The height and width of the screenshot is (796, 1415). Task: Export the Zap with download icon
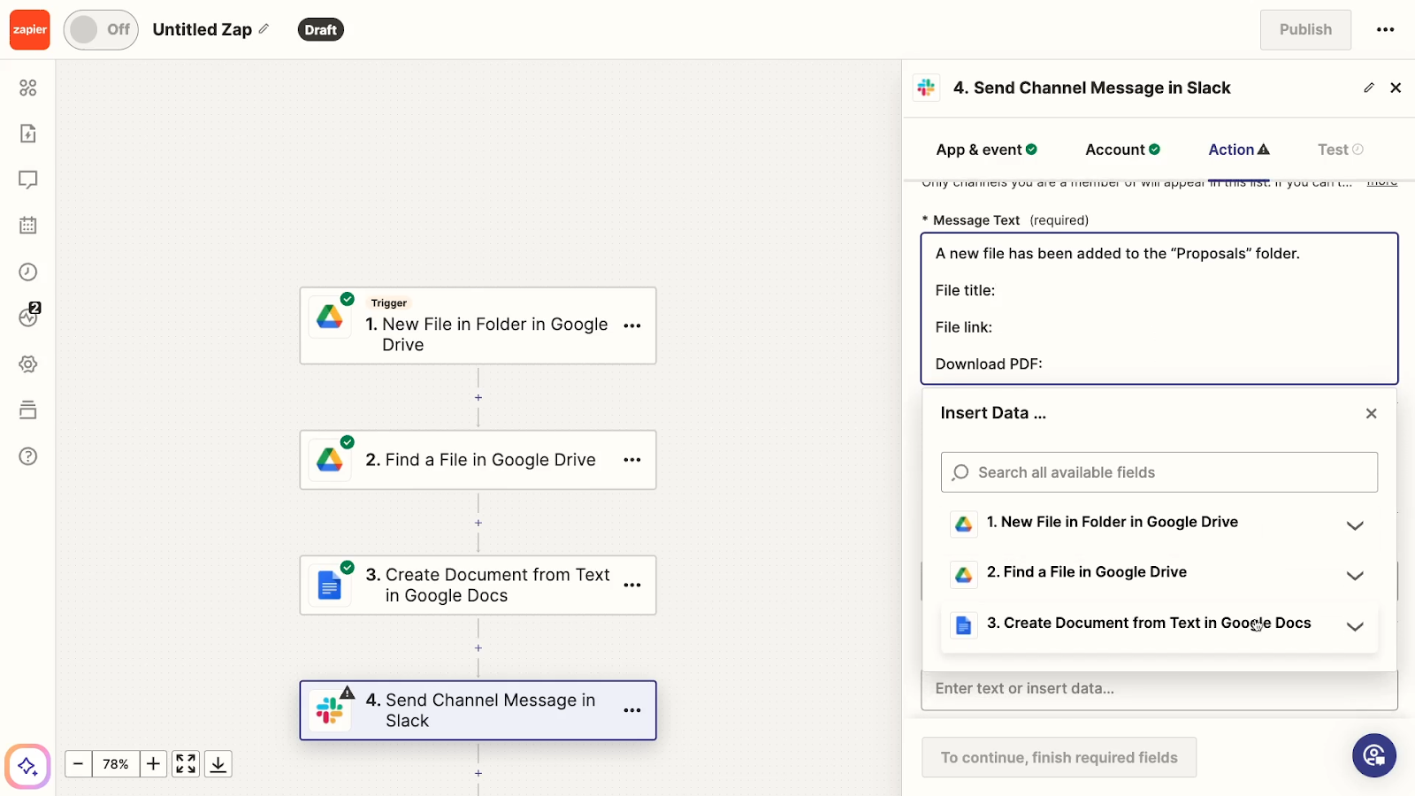coord(218,763)
